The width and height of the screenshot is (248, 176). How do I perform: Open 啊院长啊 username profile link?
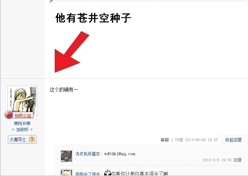22,123
